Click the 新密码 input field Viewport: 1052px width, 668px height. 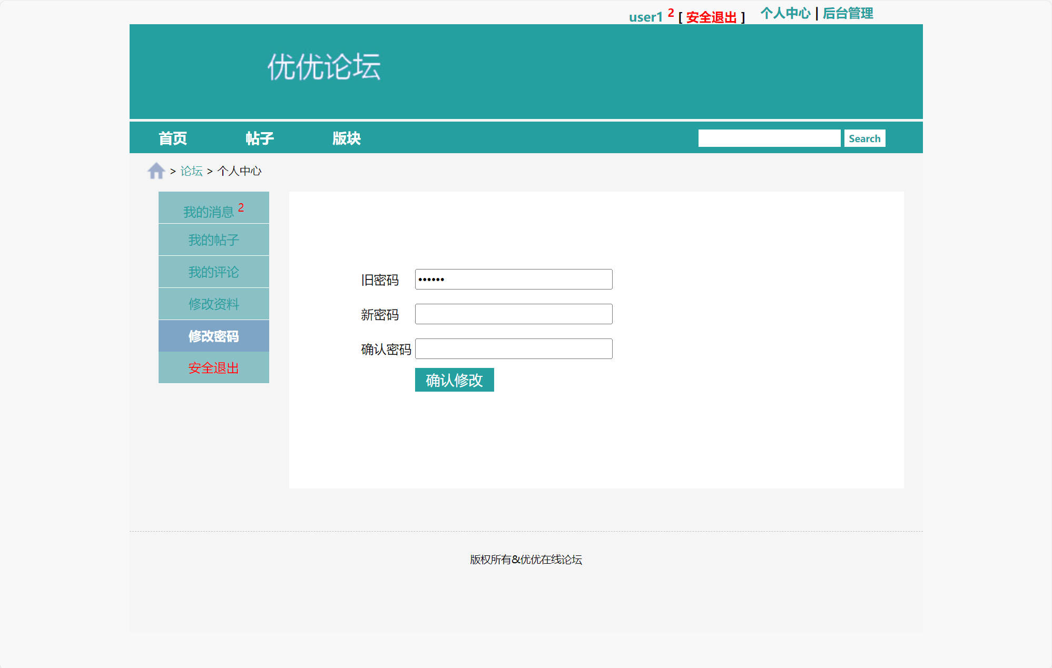pyautogui.click(x=513, y=314)
